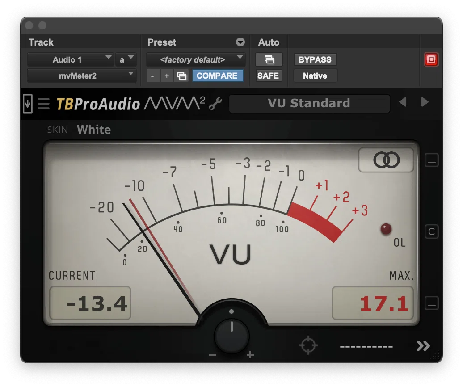Click the upper minus button right of the meter
The width and height of the screenshot is (463, 387).
(431, 160)
